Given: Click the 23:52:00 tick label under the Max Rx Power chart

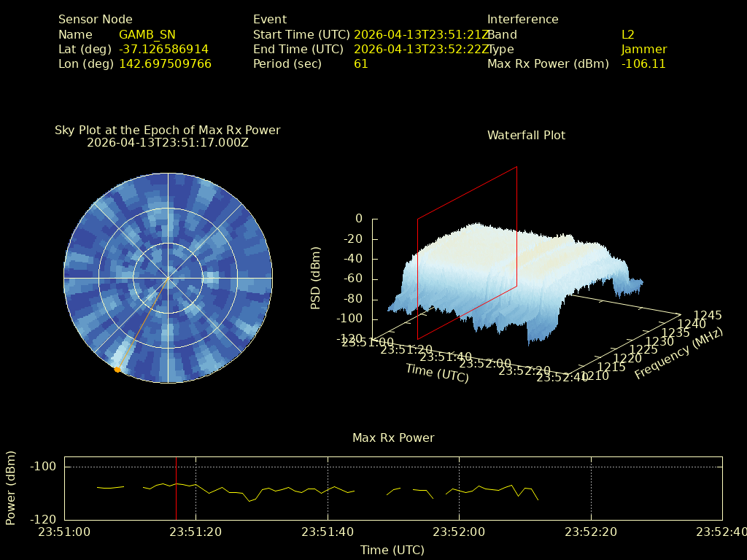Looking at the screenshot, I should click(x=459, y=532).
